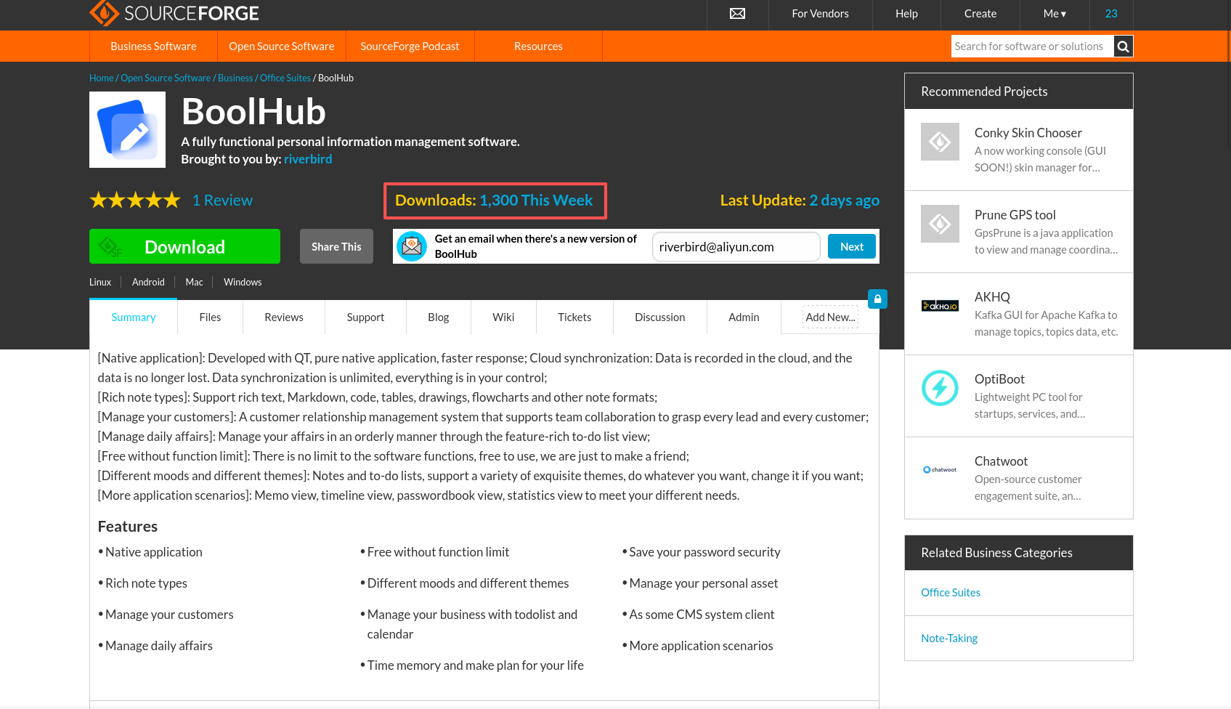Click 'Rich note types' feature text
Image resolution: width=1231 pixels, height=709 pixels.
(x=146, y=583)
